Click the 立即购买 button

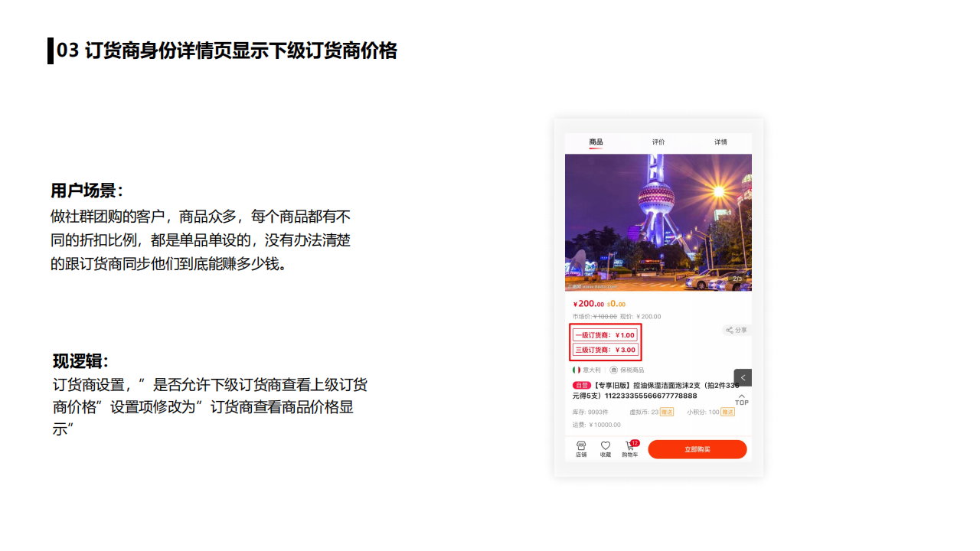click(x=697, y=449)
